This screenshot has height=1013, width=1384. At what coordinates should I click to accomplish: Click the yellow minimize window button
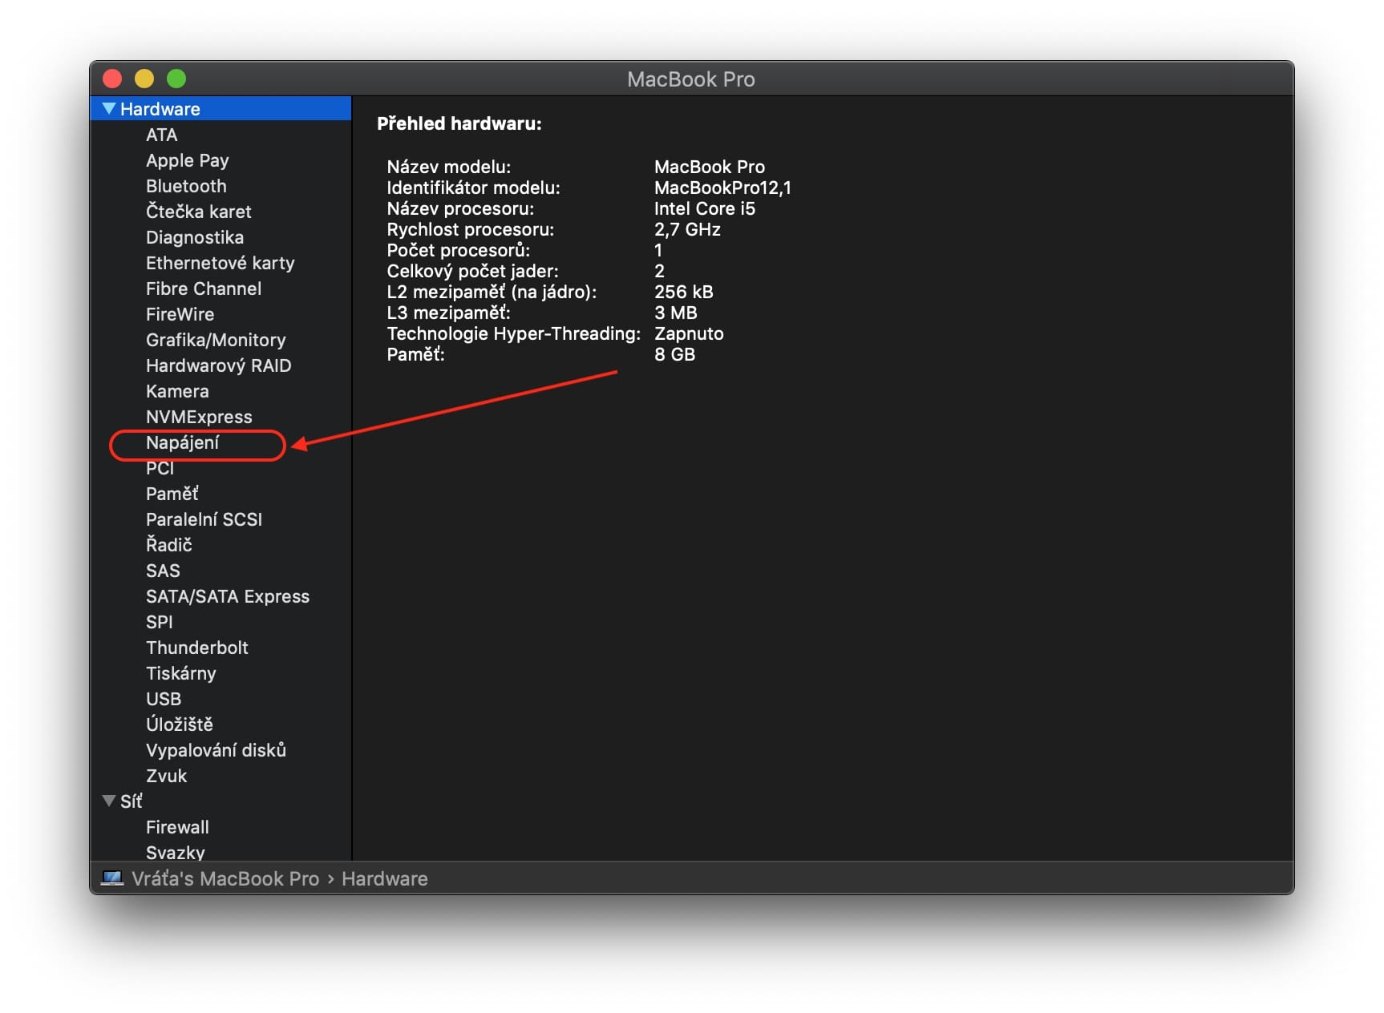144,79
